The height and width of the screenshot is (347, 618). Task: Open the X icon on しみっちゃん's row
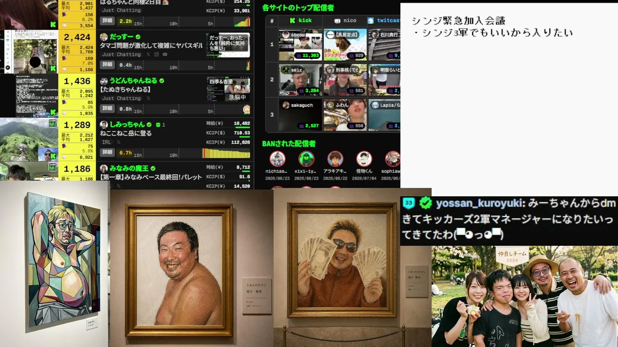pos(119,142)
